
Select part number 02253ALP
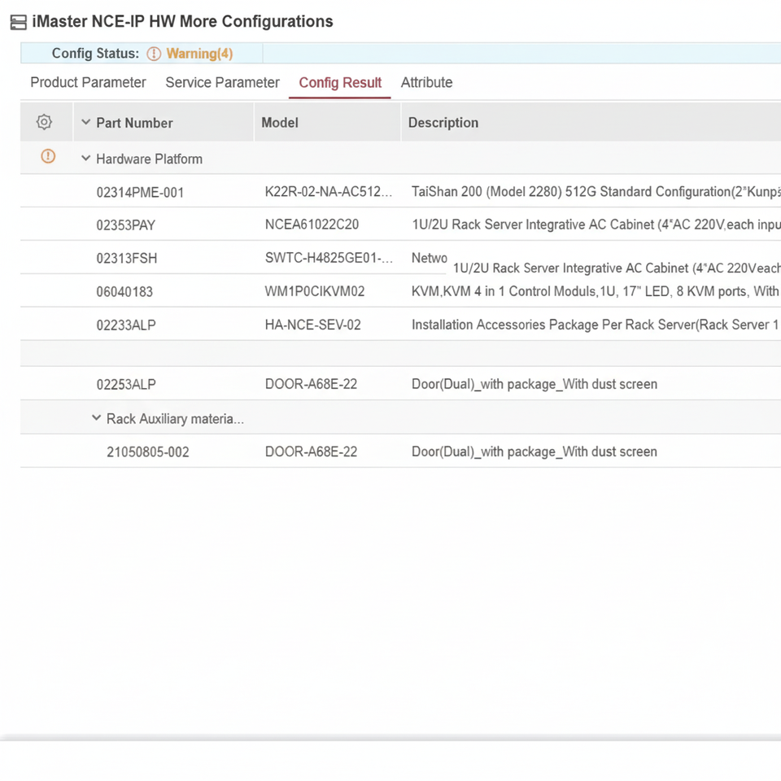[126, 385]
